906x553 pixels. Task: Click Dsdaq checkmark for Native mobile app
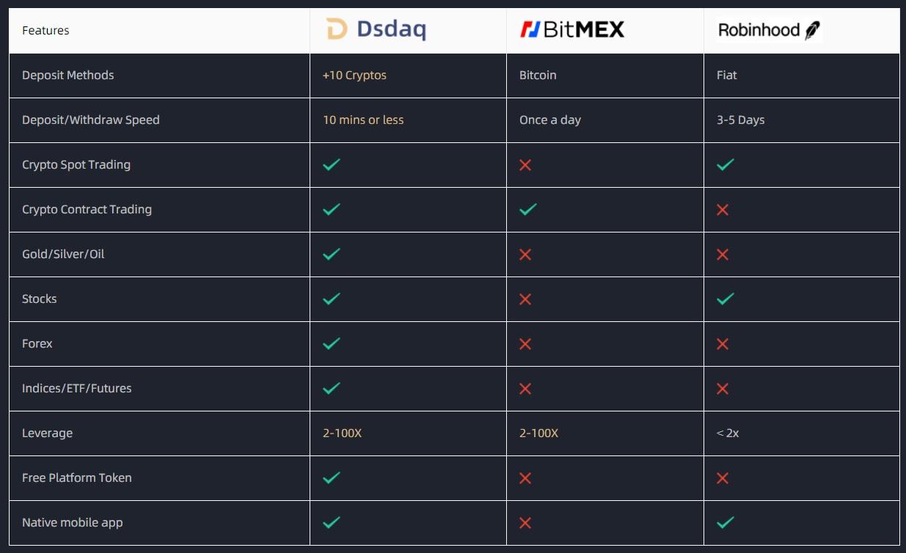click(x=332, y=523)
